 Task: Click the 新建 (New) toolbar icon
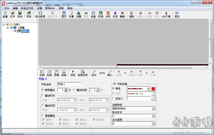(5, 15)
